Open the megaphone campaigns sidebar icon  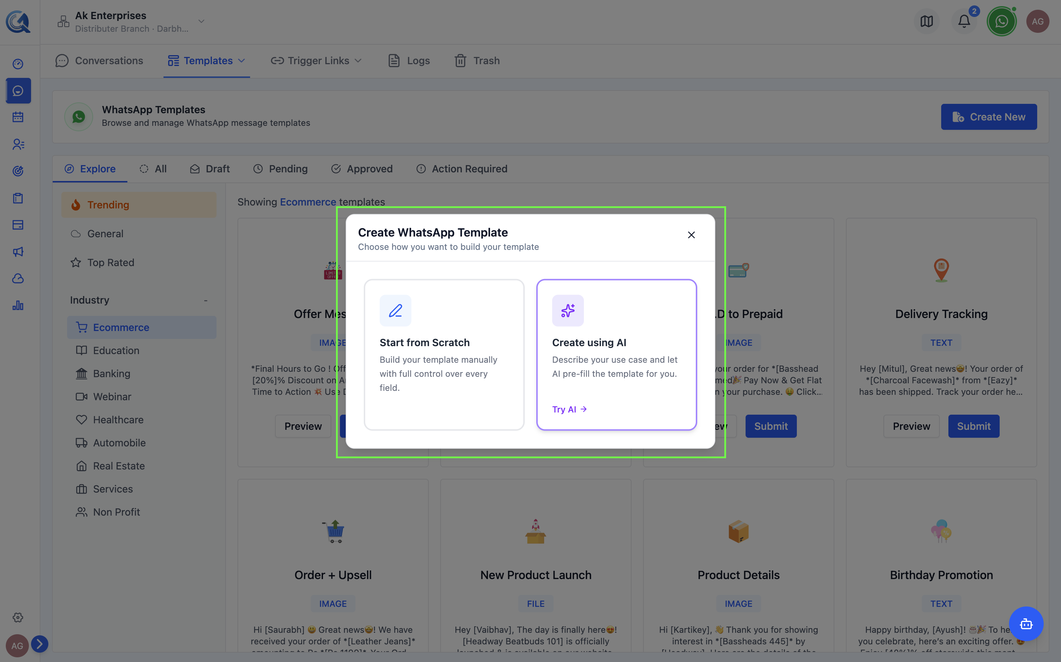click(x=18, y=251)
